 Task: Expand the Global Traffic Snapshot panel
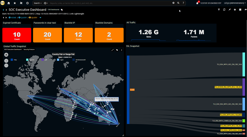tap(112, 50)
